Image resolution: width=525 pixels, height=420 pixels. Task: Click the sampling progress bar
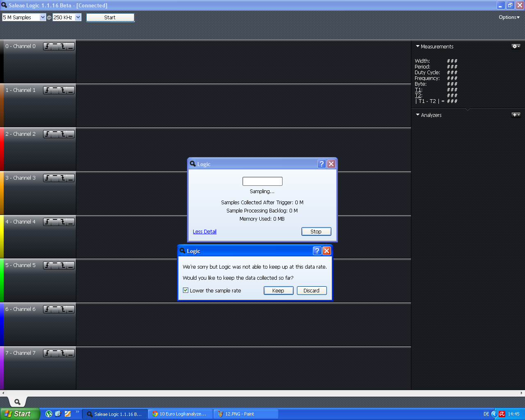tap(262, 181)
